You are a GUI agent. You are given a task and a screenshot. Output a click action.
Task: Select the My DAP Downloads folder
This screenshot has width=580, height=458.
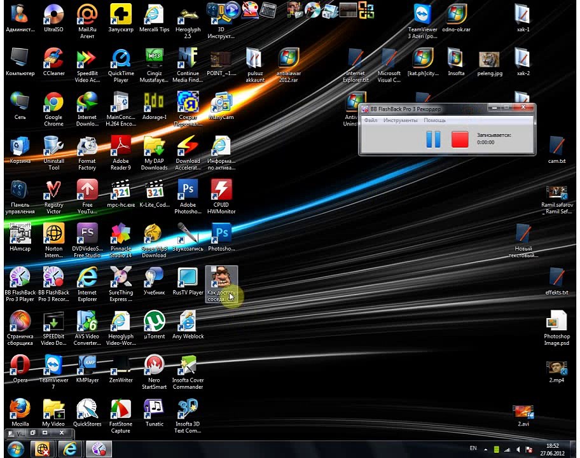[155, 153]
